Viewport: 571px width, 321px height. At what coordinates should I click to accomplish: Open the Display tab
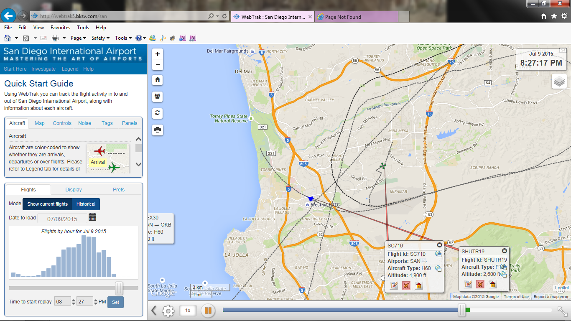point(74,189)
